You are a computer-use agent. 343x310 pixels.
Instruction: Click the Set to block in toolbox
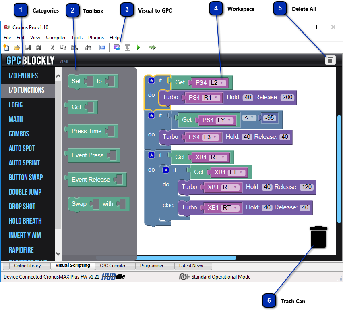coord(93,82)
